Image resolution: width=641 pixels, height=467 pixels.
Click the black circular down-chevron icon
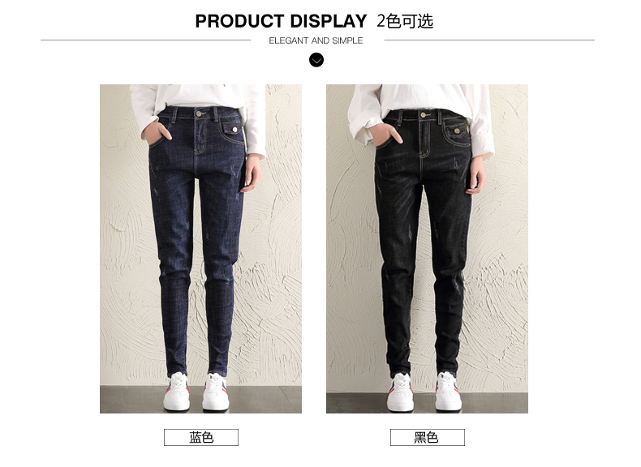(316, 61)
